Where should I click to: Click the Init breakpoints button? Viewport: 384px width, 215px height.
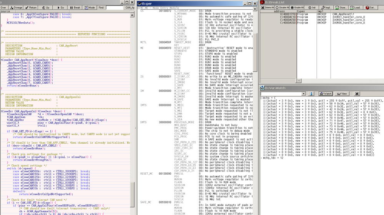tap(312, 8)
